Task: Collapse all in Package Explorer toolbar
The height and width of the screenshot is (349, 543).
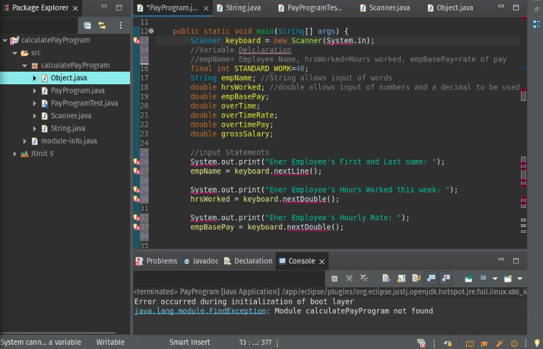Action: coord(87,25)
